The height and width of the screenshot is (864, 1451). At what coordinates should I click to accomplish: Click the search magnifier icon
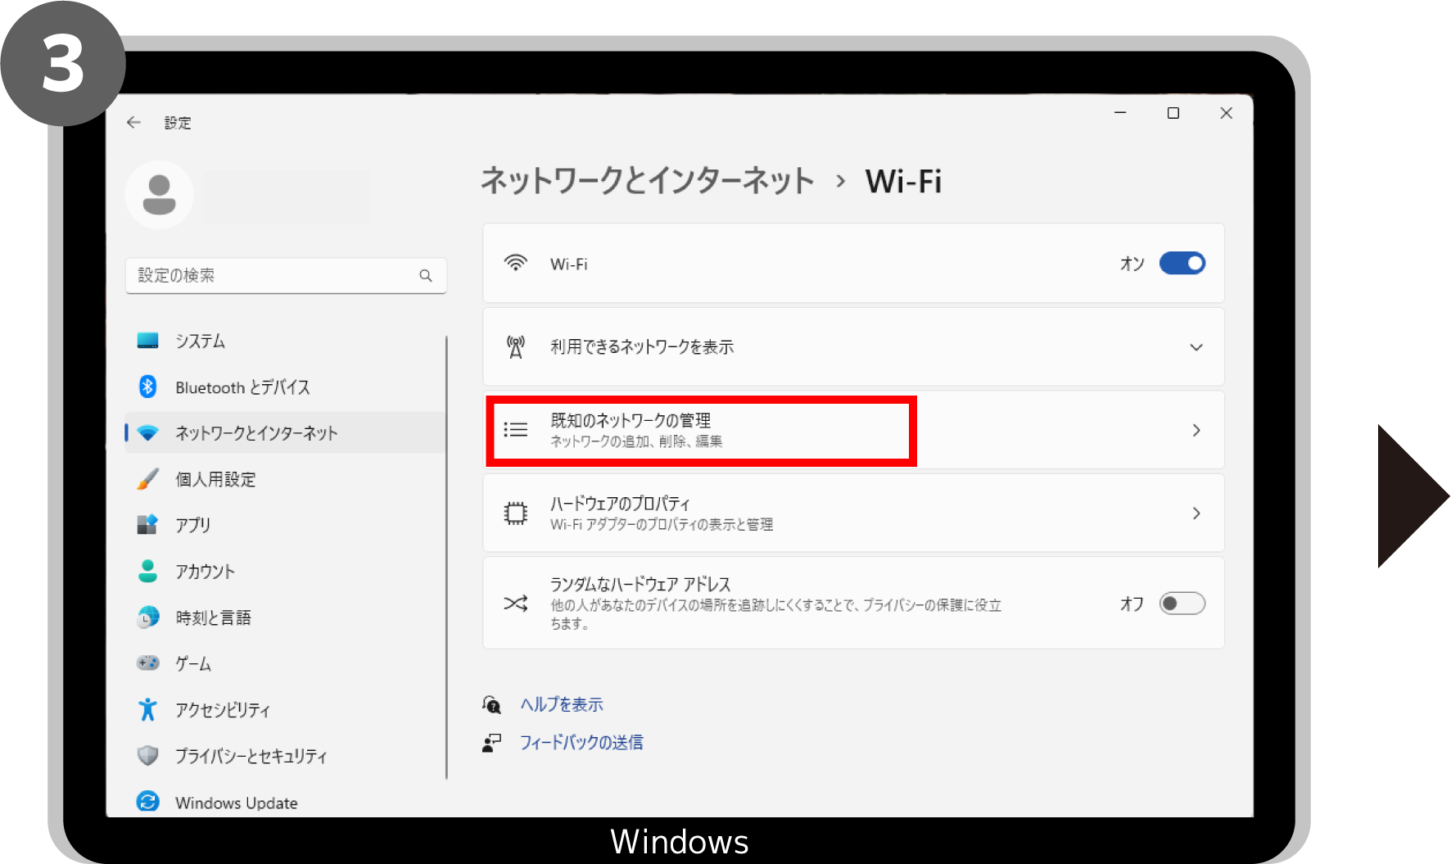[x=426, y=276]
